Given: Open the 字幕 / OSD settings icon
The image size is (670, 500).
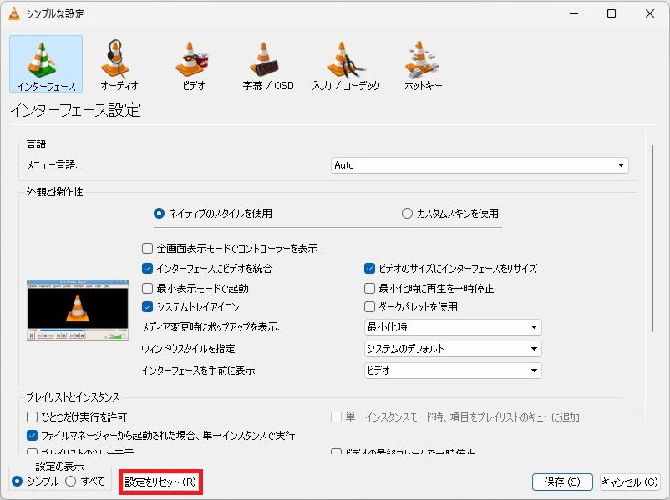Looking at the screenshot, I should (x=267, y=63).
